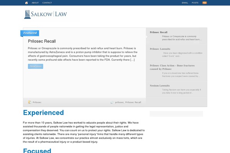The width and height of the screenshot is (230, 153).
Task: Click the Read more button
Action: click(36, 66)
